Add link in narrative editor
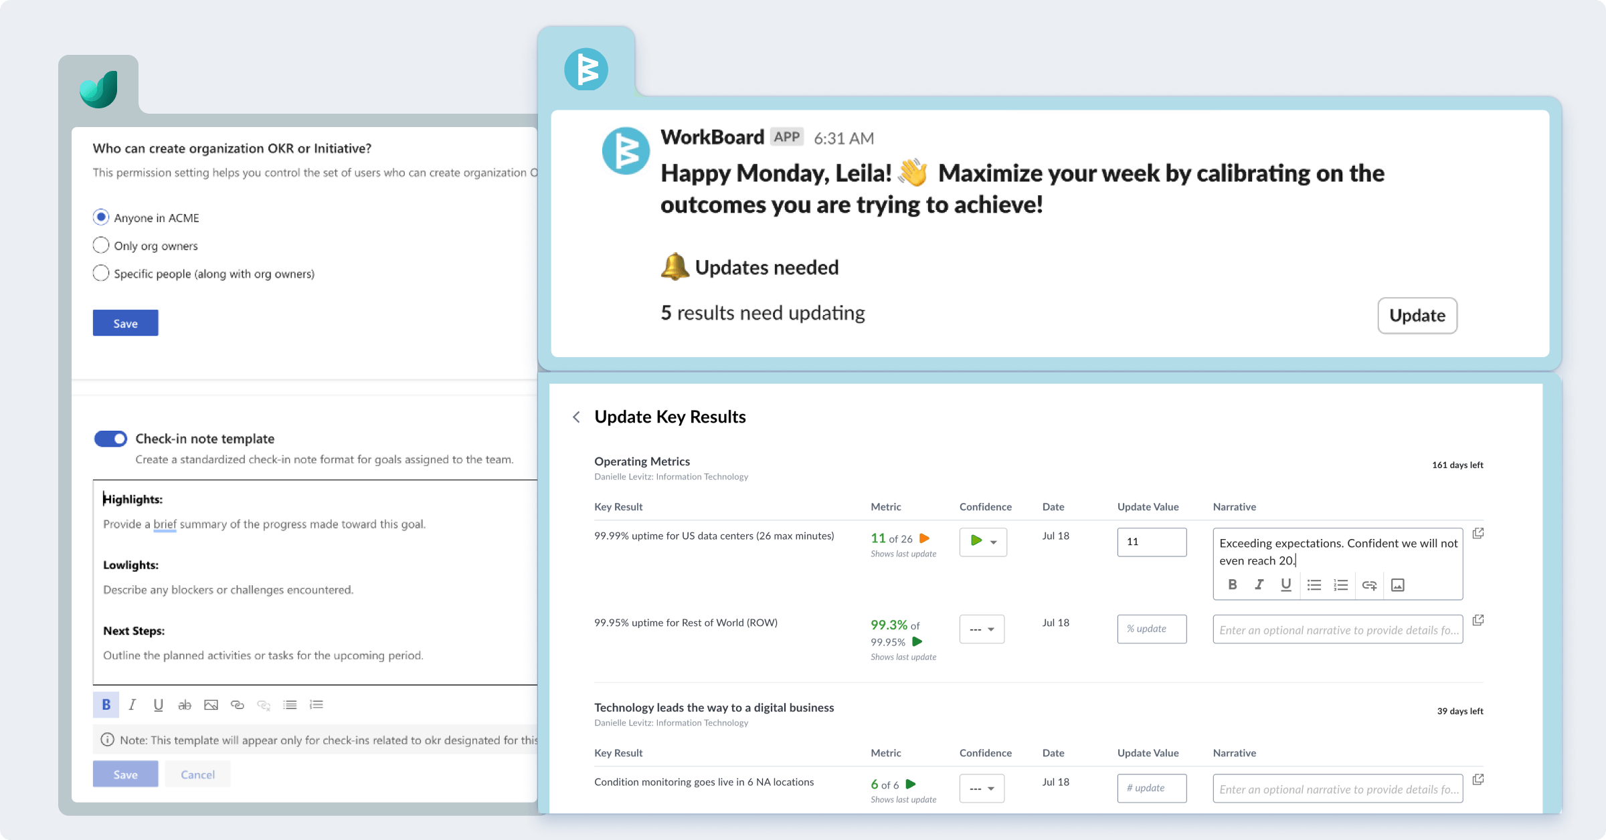Image resolution: width=1606 pixels, height=840 pixels. point(1369,585)
